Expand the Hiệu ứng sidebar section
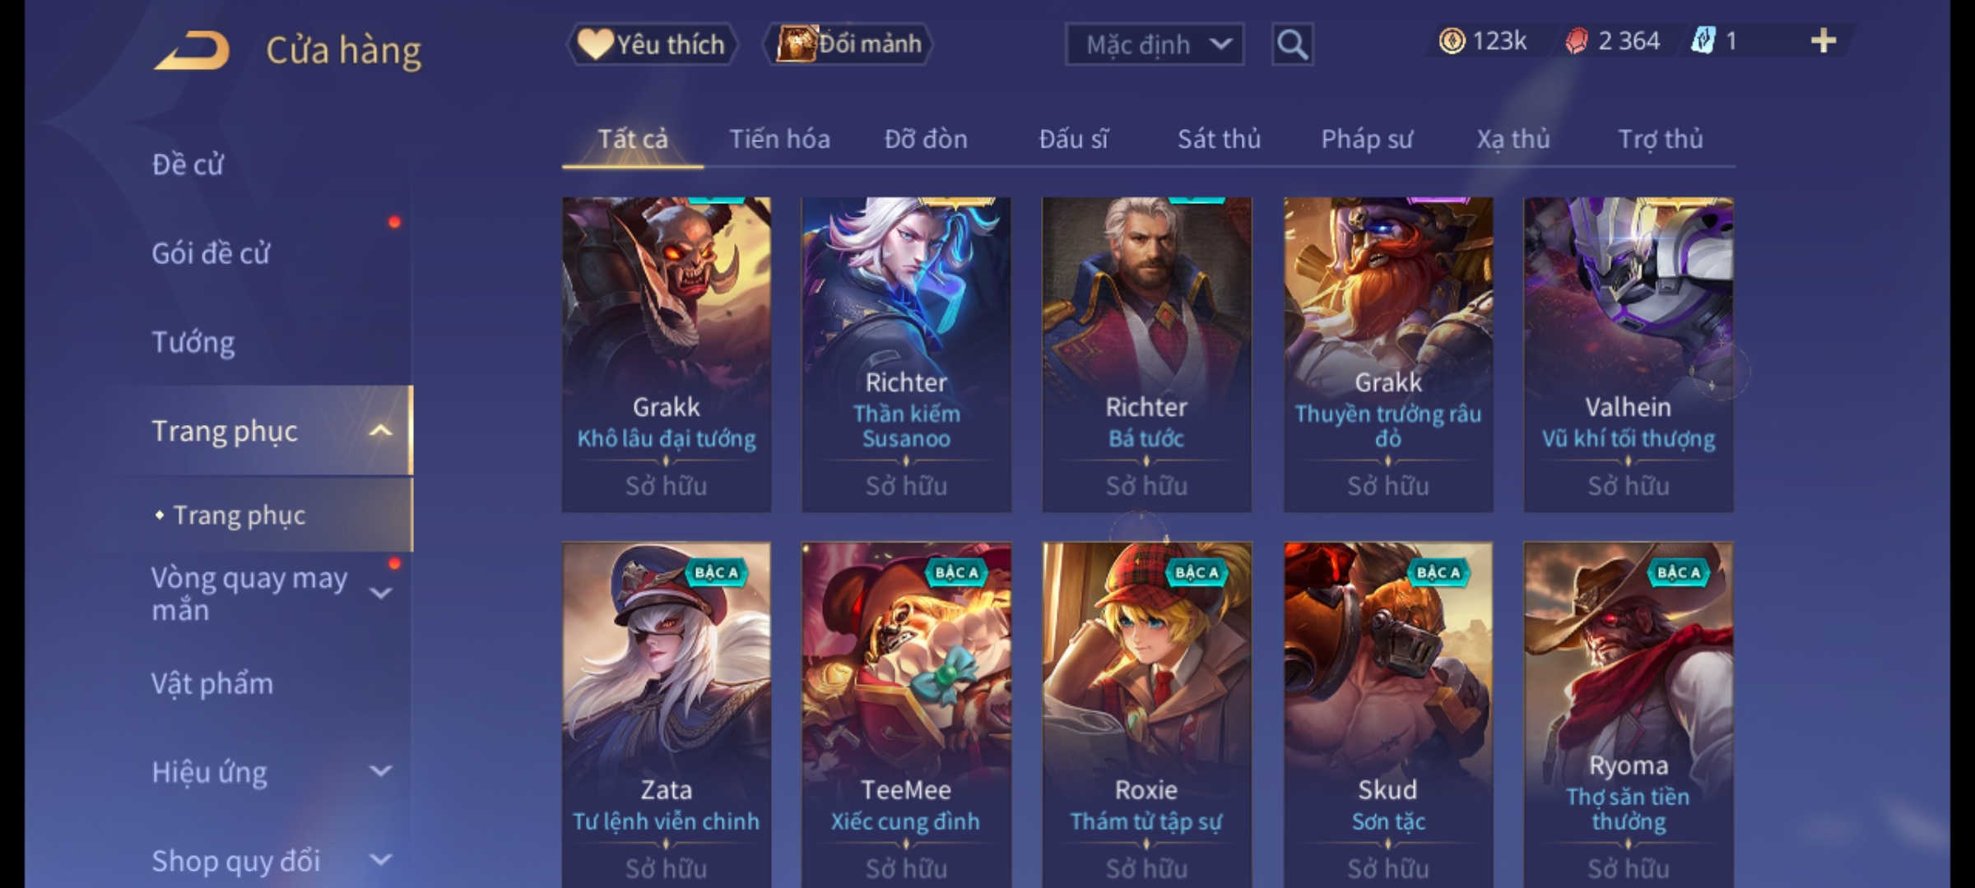This screenshot has width=1975, height=888. (380, 771)
